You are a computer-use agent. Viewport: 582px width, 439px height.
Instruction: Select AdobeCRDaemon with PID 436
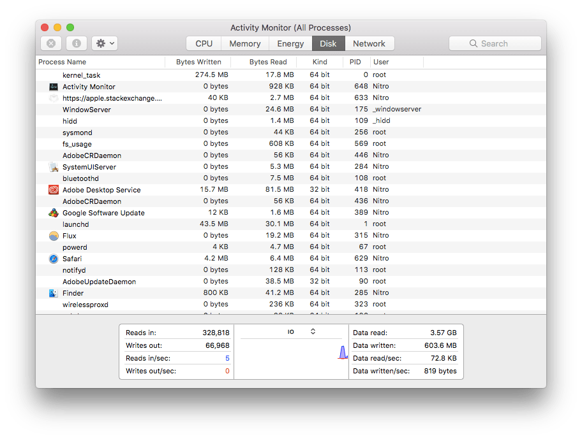coord(92,201)
